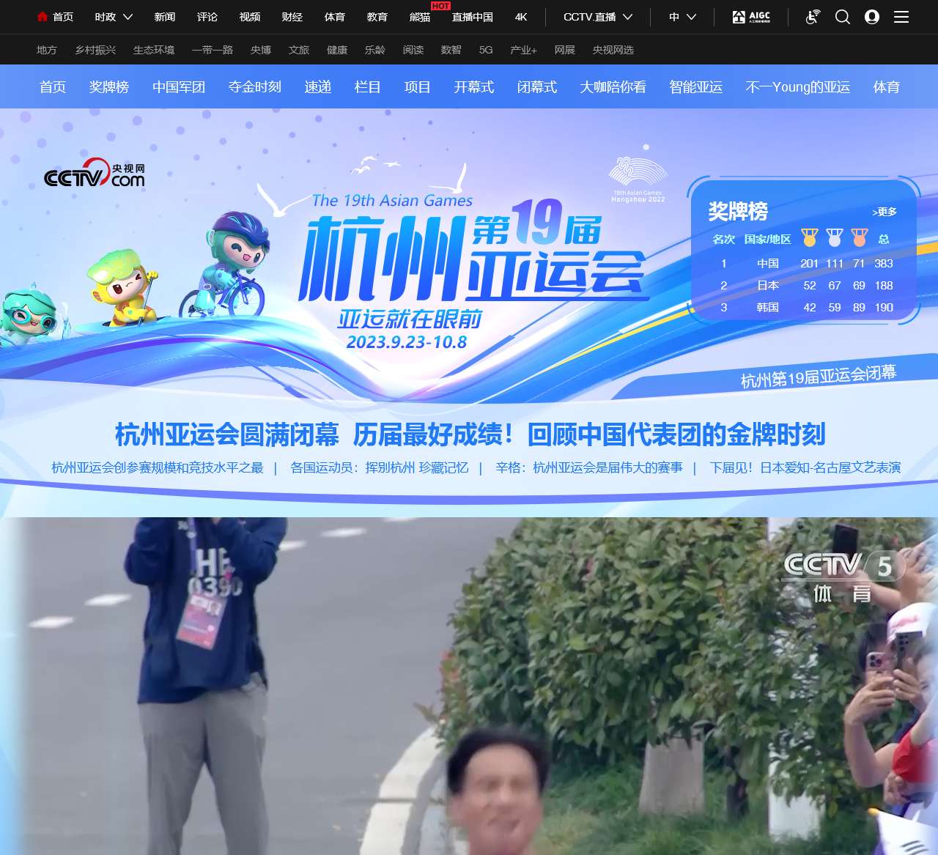Open 体育 in the black top bar
Viewport: 938px width, 855px height.
coord(335,16)
